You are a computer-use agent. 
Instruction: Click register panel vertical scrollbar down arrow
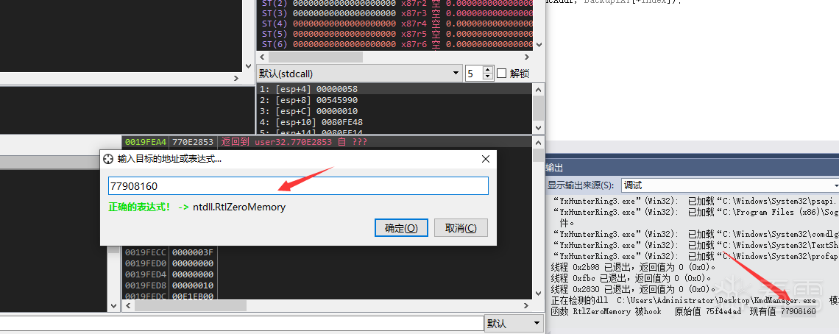tap(539, 46)
